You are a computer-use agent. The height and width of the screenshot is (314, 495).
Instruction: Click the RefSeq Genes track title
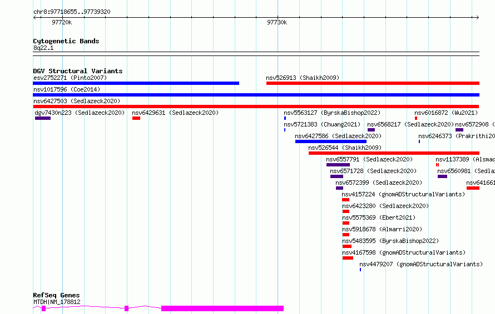point(57,296)
